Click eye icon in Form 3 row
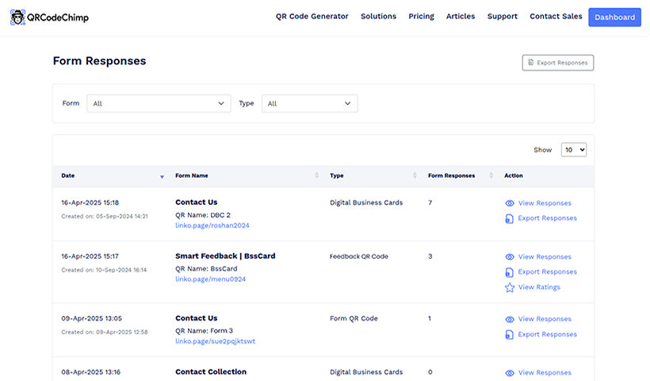Image resolution: width=650 pixels, height=381 pixels. [510, 319]
